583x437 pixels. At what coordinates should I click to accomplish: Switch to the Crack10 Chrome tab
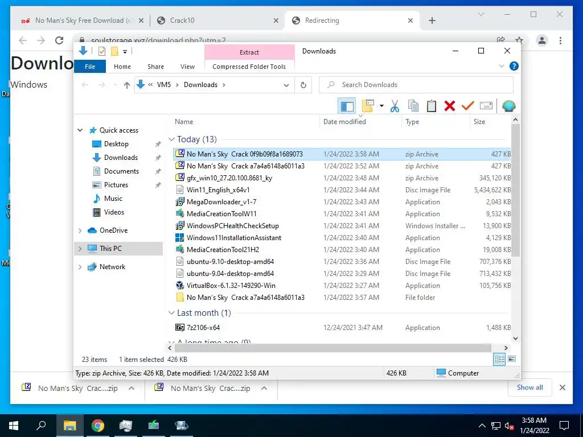click(217, 20)
